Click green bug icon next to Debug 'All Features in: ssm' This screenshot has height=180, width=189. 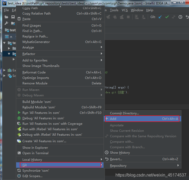[x=19, y=118]
